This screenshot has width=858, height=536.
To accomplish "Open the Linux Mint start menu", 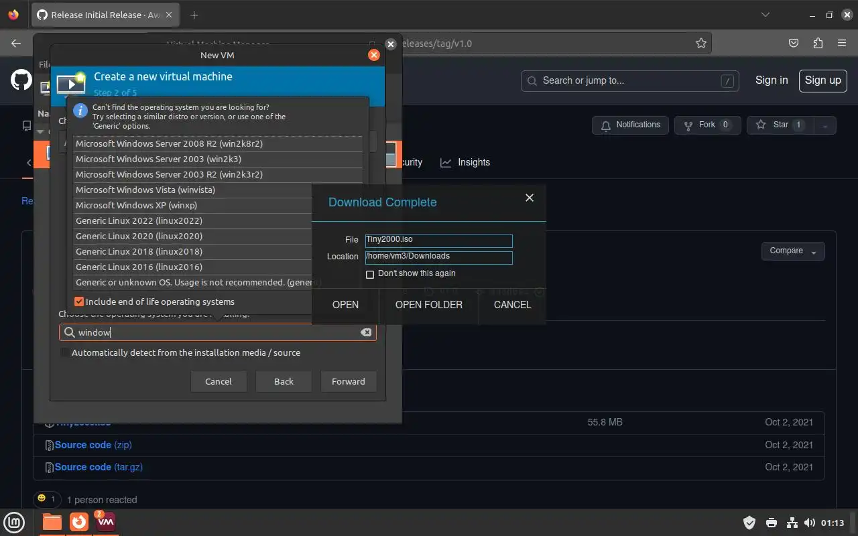I will coord(14,522).
